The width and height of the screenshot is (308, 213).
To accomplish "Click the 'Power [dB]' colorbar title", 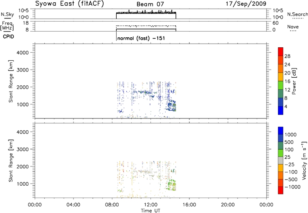I will [294, 81].
